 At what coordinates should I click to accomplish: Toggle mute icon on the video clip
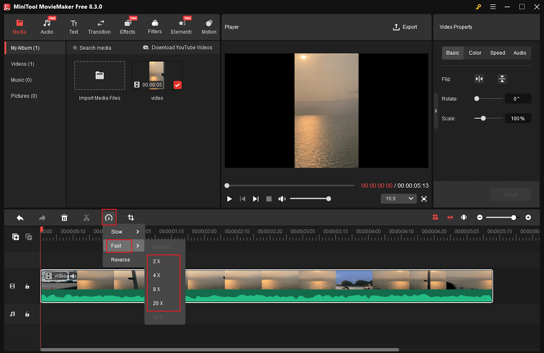pyautogui.click(x=73, y=276)
